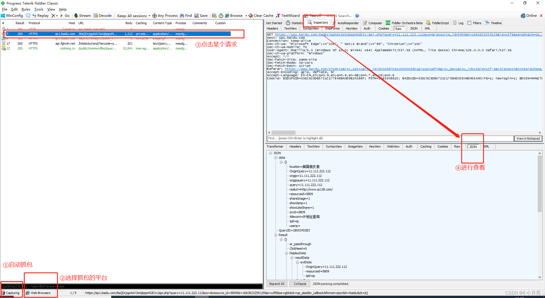The width and height of the screenshot is (545, 298).
Task: Click the Find binoculars button
Action: 186,16
